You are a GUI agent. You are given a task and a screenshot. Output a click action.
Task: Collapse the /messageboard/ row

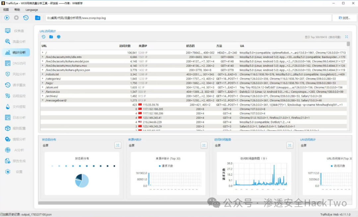click(43, 100)
